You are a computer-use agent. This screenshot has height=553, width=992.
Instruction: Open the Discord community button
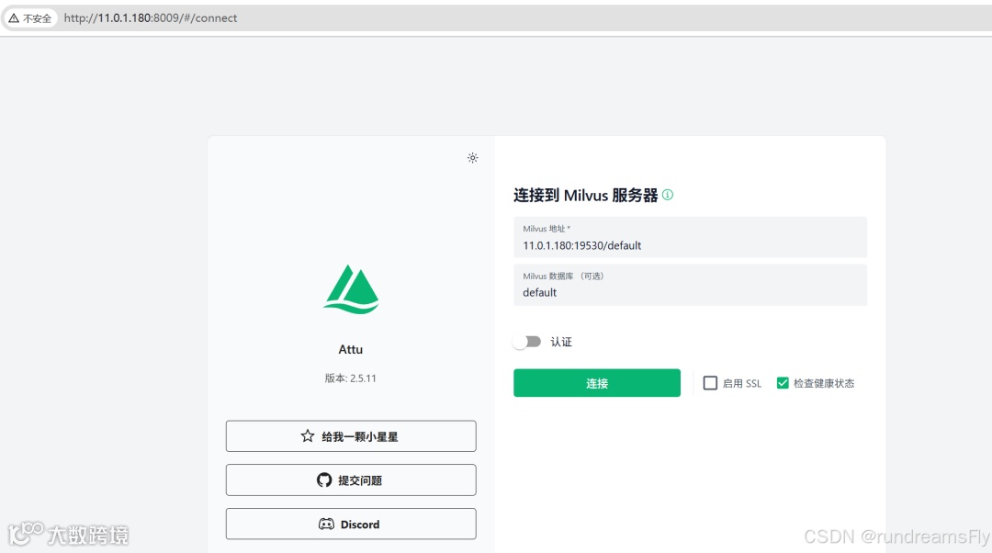click(351, 524)
